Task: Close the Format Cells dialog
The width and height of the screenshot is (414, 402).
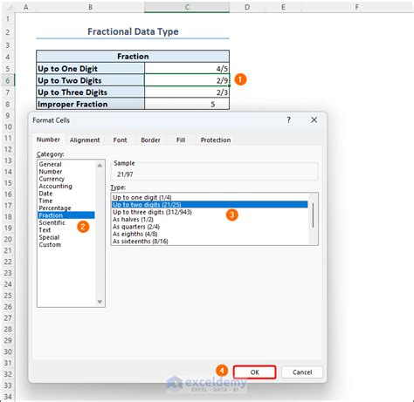Action: tap(314, 119)
